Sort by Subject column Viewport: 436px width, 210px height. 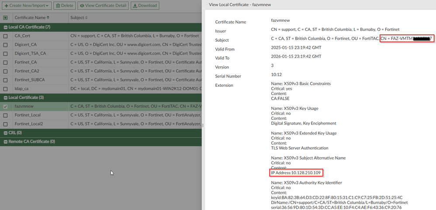[79, 18]
